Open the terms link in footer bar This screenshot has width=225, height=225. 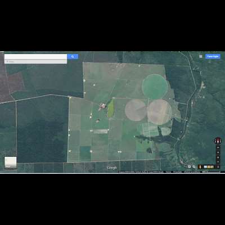click(168, 172)
